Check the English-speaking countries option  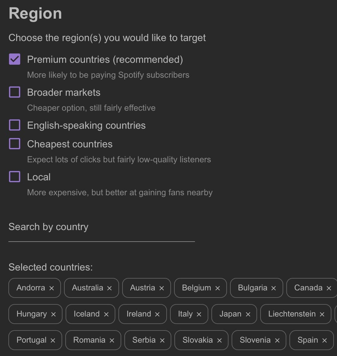(x=15, y=125)
